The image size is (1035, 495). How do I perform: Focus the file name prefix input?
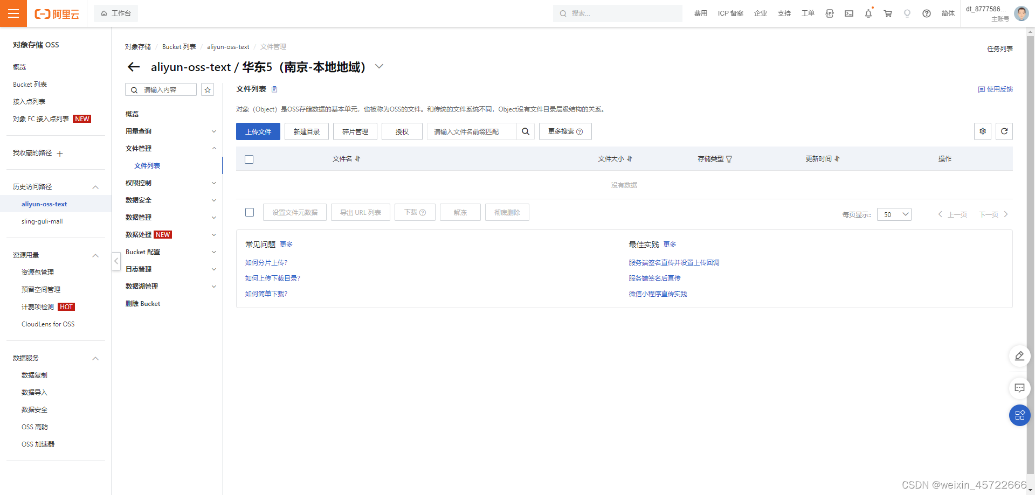(x=472, y=131)
